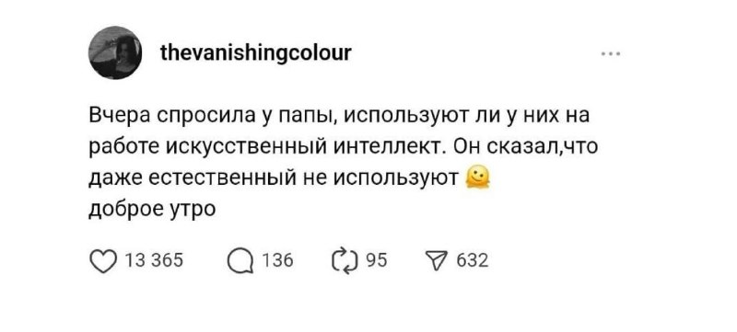737x332 pixels.
Task: Click the word "работе" in the second line
Action: coord(125,148)
